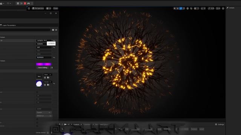
Task: Focus the parameter search field
Action: [x=25, y=30]
